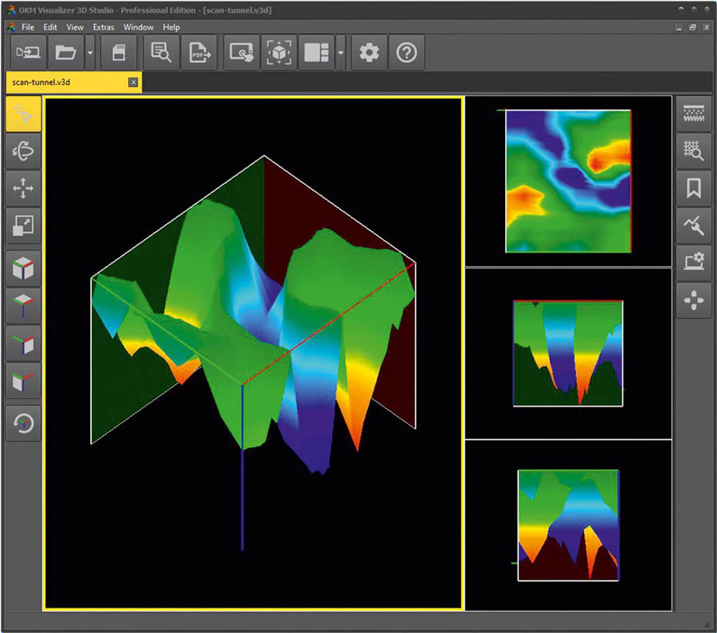Open application settings via gear icon
The height and width of the screenshot is (633, 717).
click(369, 53)
